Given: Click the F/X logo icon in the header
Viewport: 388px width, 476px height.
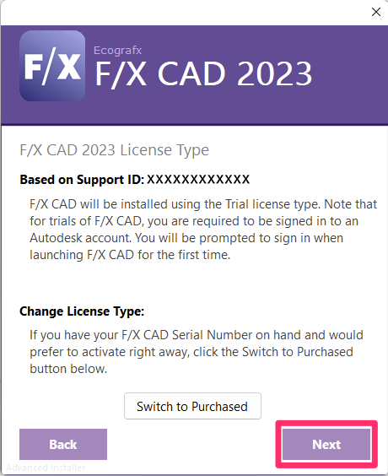Looking at the screenshot, I should point(52,66).
